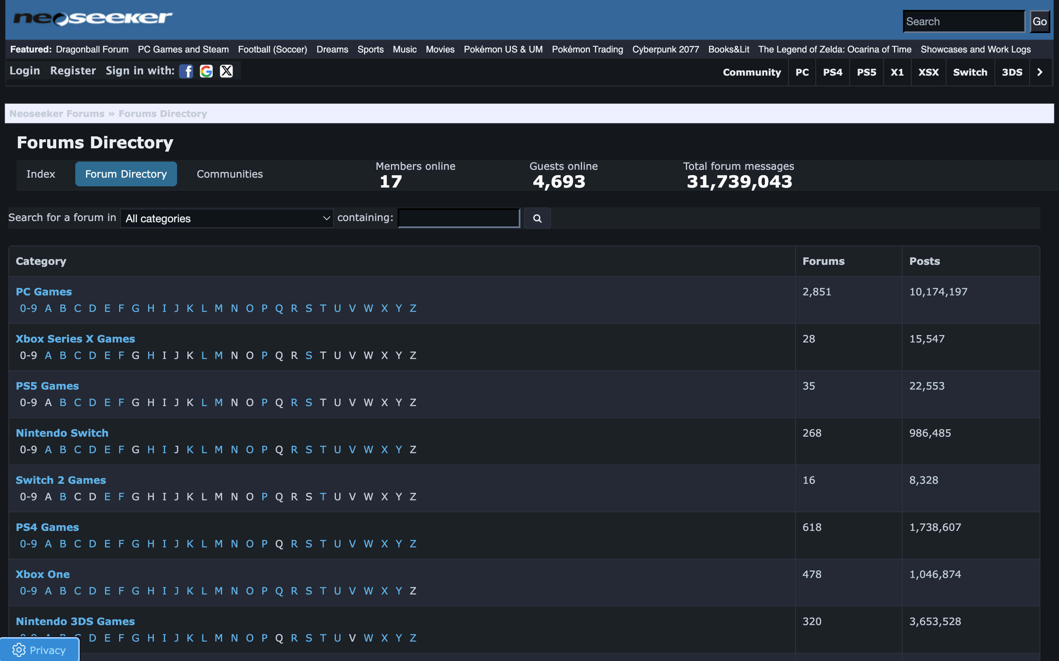
Task: Select the Forum Directory tab
Action: pos(126,174)
